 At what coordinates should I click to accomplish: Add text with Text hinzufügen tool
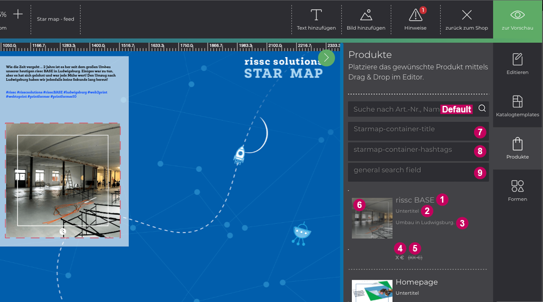pos(316,15)
